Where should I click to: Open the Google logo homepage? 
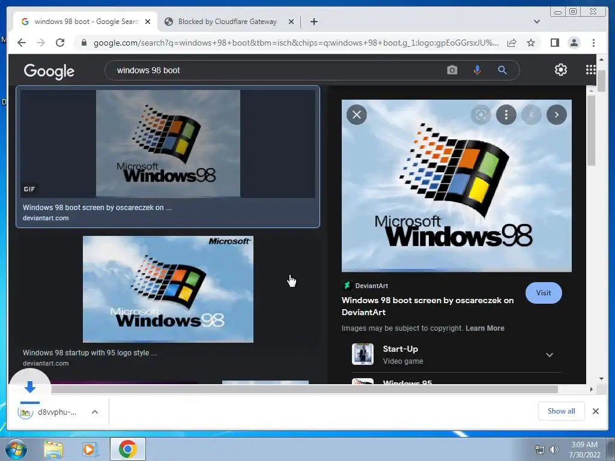click(49, 71)
